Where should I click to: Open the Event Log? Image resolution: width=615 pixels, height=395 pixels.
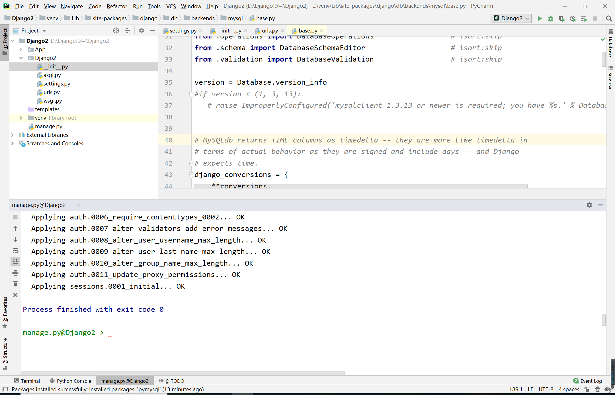tap(588, 381)
